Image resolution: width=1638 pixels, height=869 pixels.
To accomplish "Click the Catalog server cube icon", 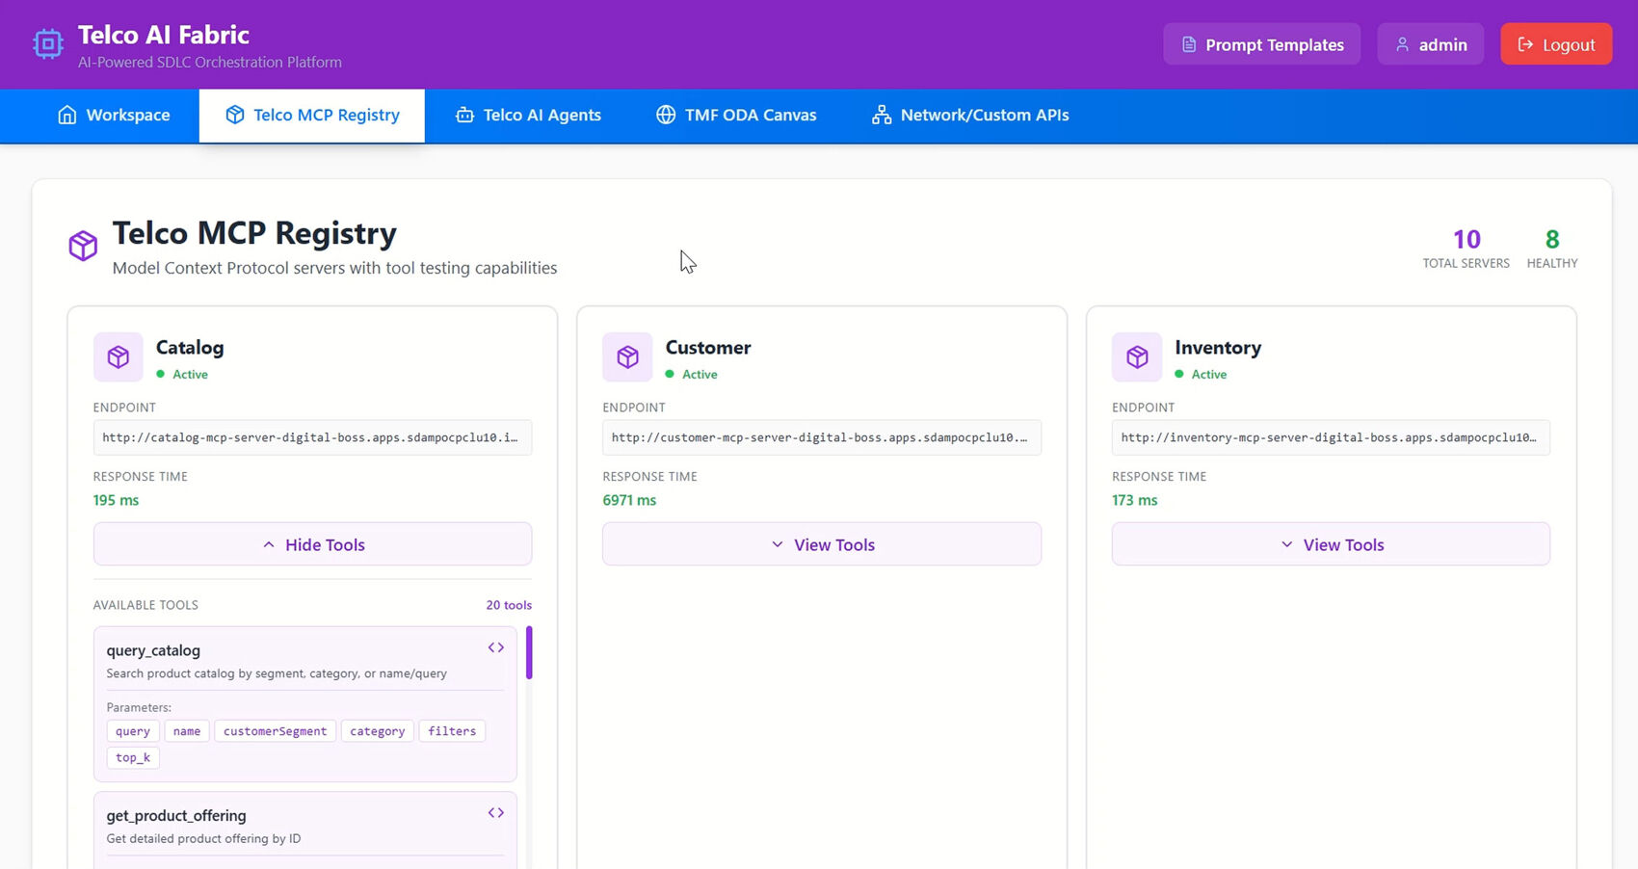I will [x=119, y=357].
